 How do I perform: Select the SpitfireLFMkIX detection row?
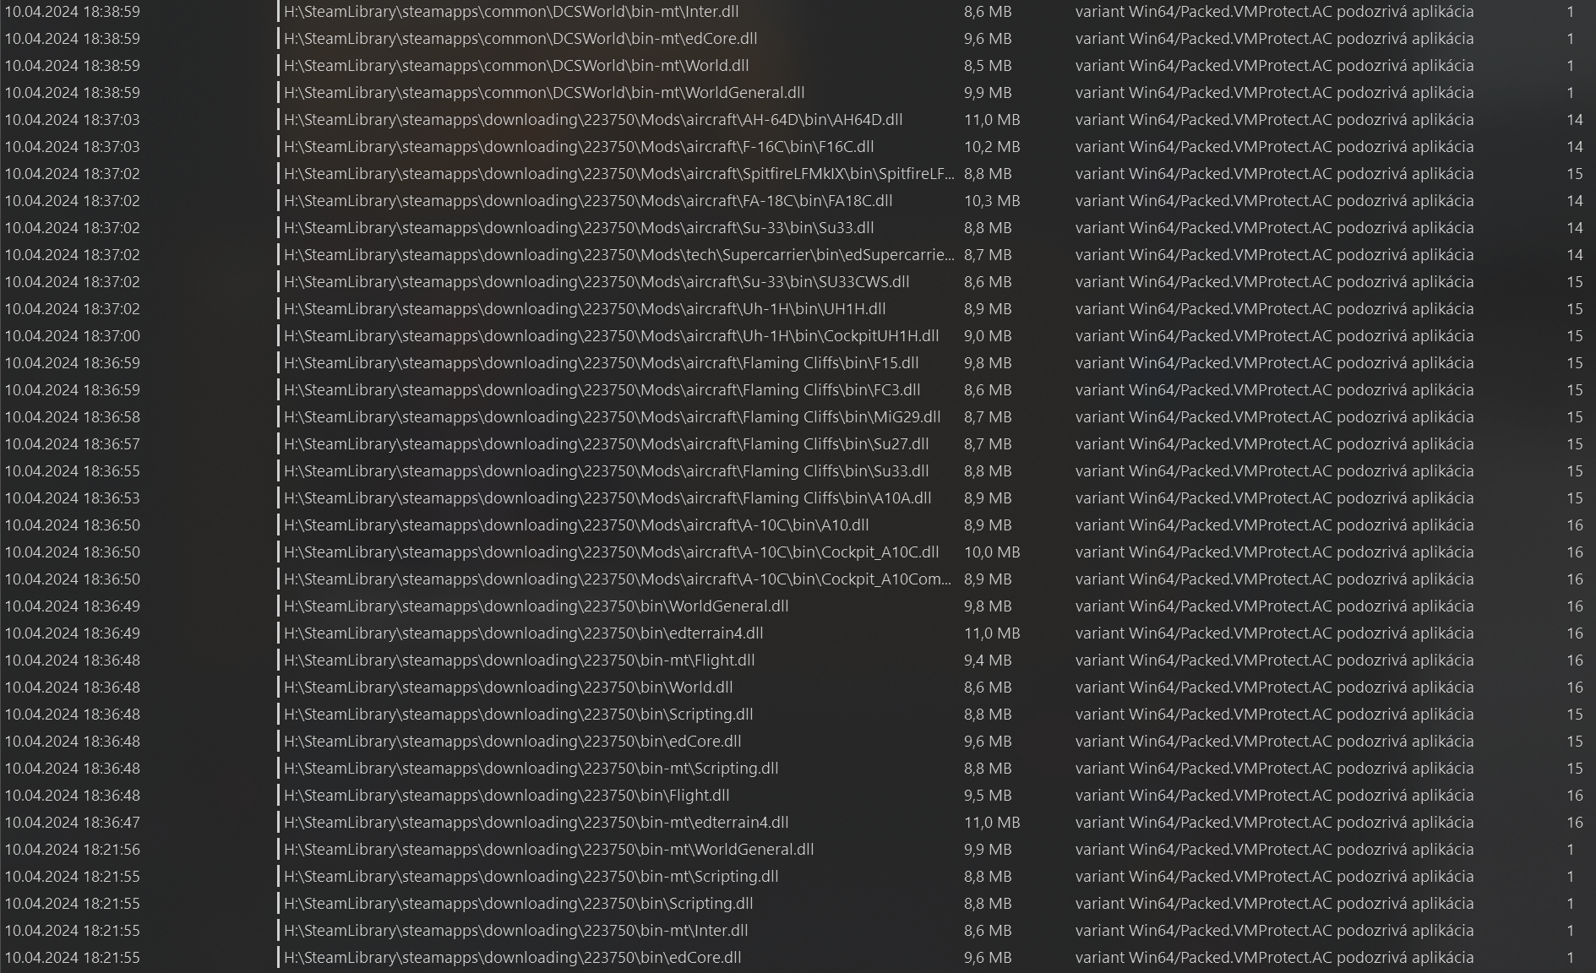798,174
